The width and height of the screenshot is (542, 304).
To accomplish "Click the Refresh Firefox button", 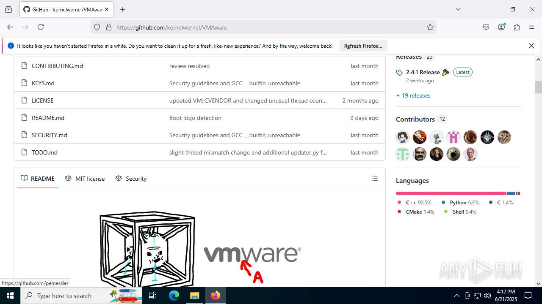I will pos(363,46).
